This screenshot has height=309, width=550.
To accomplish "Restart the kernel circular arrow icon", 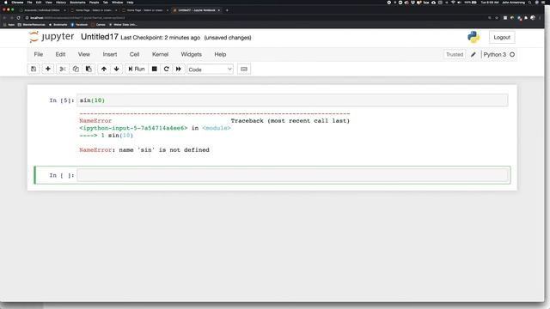I will tap(167, 69).
